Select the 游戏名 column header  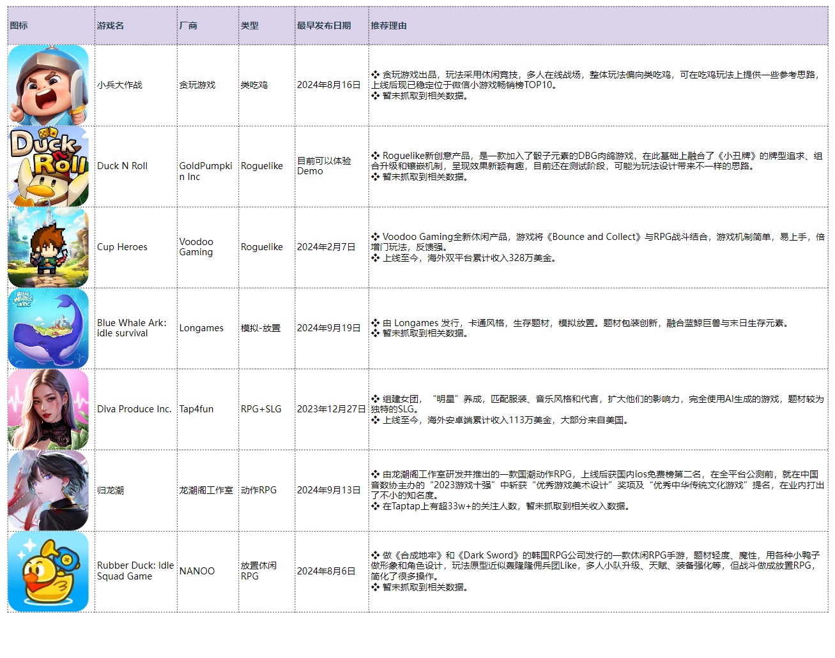[x=111, y=26]
